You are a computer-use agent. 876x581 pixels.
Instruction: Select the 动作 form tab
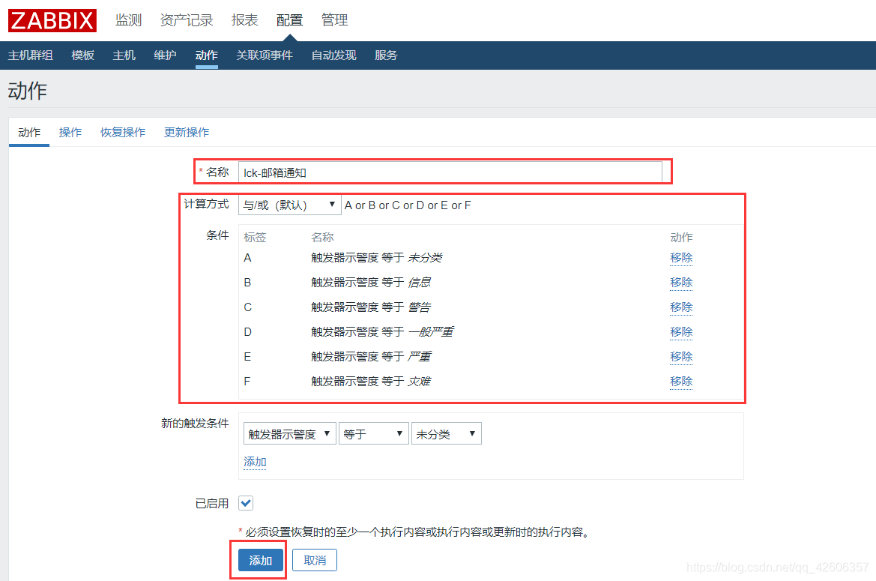(x=29, y=133)
